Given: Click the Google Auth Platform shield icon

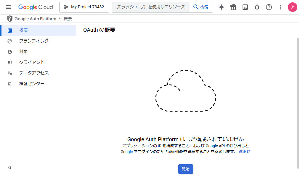Looking at the screenshot, I should pyautogui.click(x=9, y=19).
